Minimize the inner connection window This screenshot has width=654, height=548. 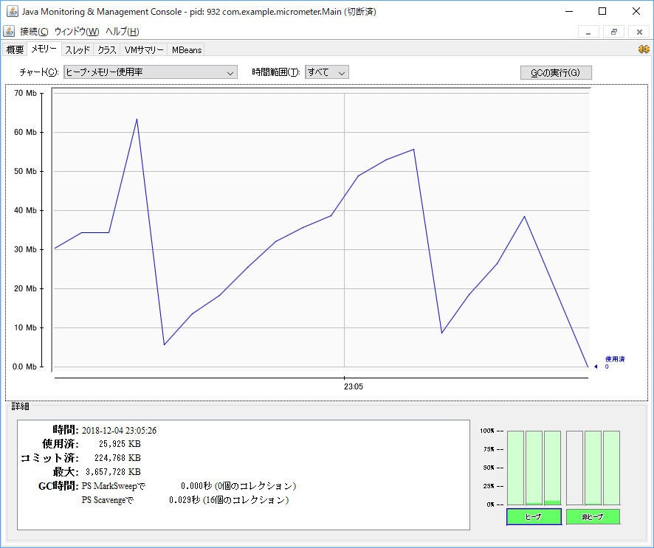(x=588, y=32)
